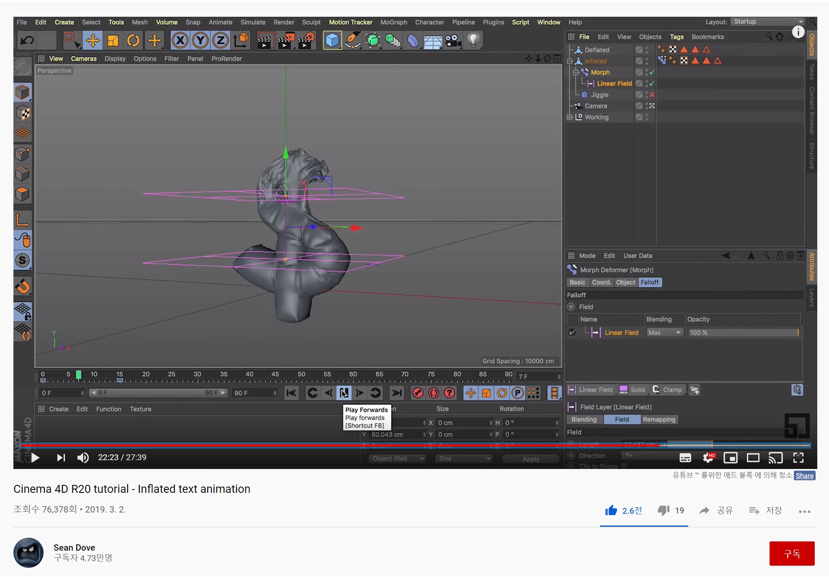Collapse the Morph object tree

(x=576, y=72)
